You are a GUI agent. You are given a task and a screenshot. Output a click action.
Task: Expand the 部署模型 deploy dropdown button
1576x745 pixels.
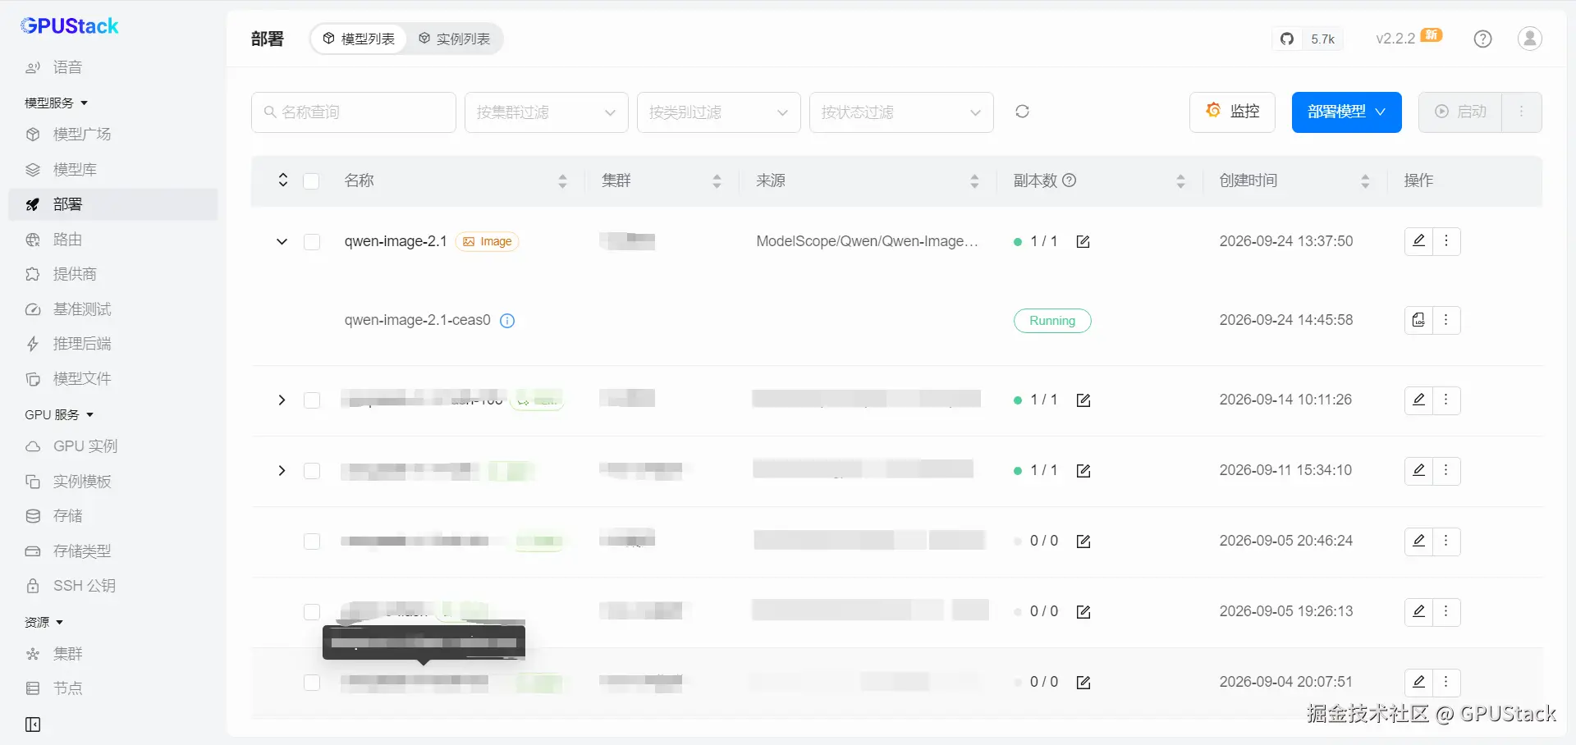[1347, 112]
